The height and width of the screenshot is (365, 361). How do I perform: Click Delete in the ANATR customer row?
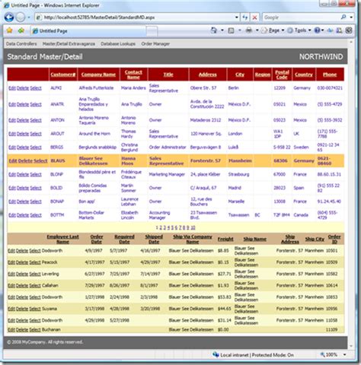tap(23, 104)
